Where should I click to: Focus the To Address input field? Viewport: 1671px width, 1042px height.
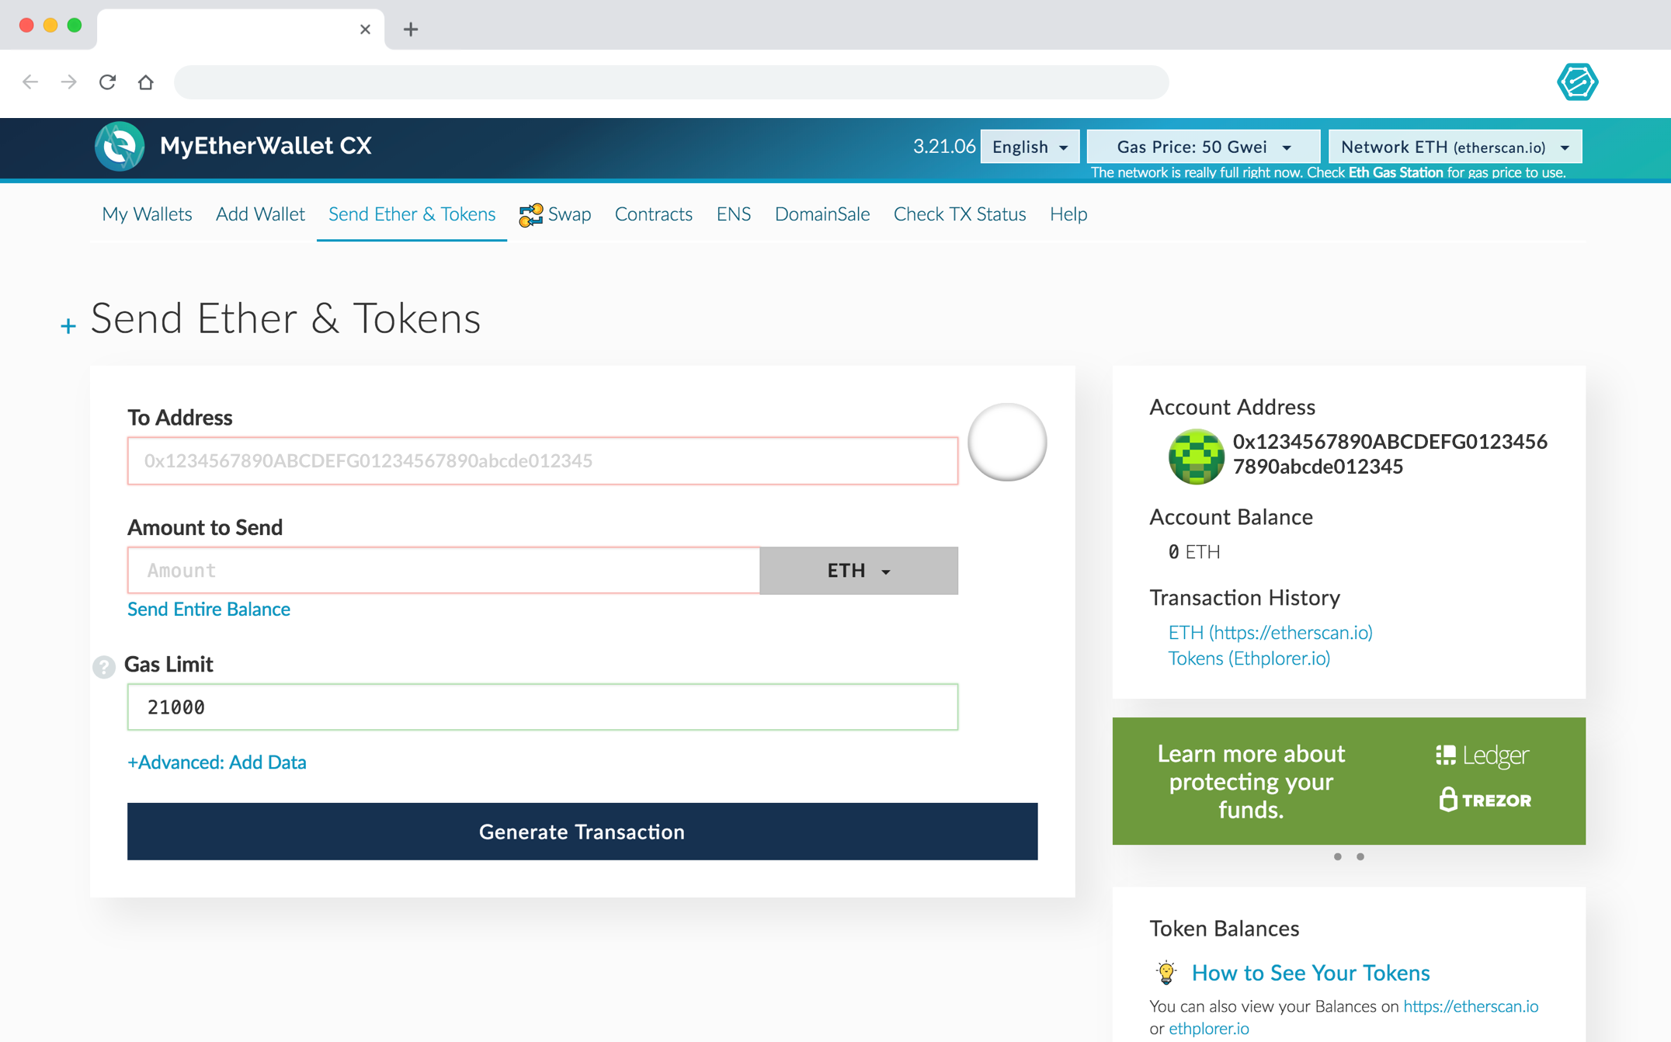tap(543, 461)
